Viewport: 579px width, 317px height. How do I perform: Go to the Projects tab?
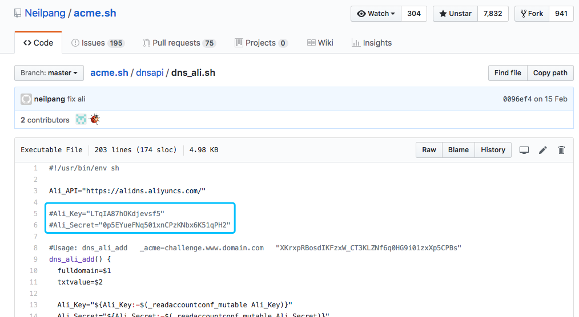coord(261,43)
